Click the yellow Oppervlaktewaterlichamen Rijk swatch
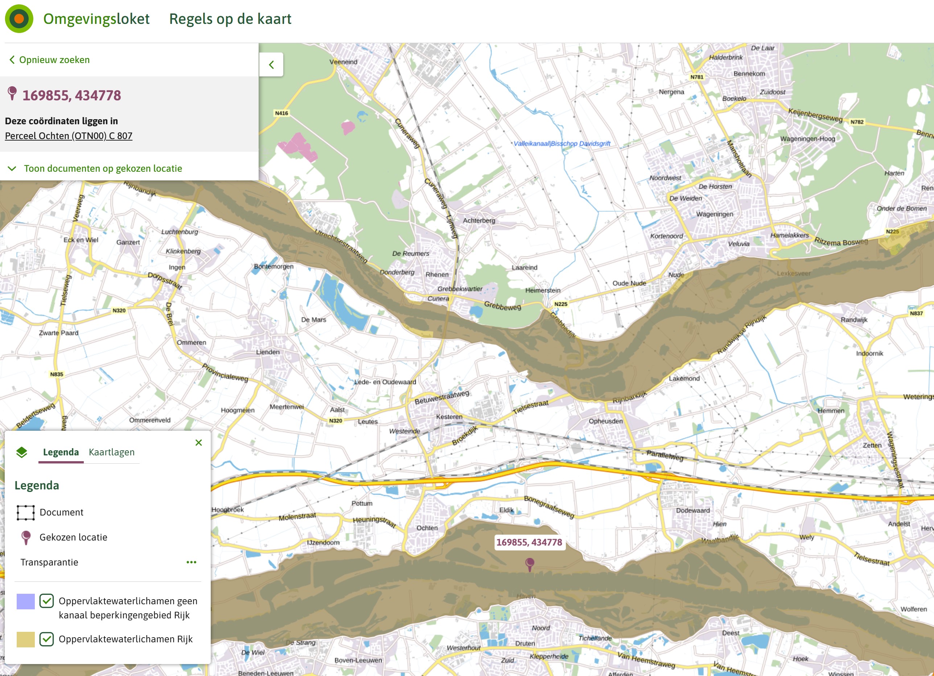This screenshot has height=676, width=934. click(x=25, y=639)
